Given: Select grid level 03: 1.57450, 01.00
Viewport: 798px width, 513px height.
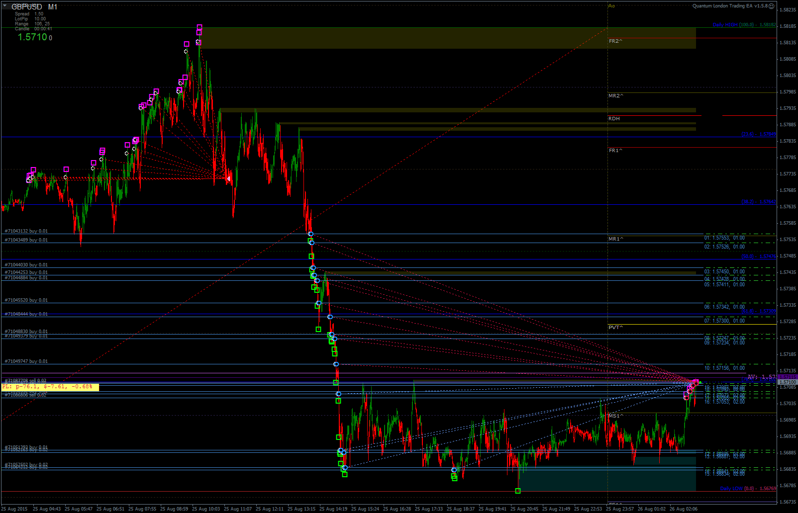Looking at the screenshot, I should click(724, 272).
